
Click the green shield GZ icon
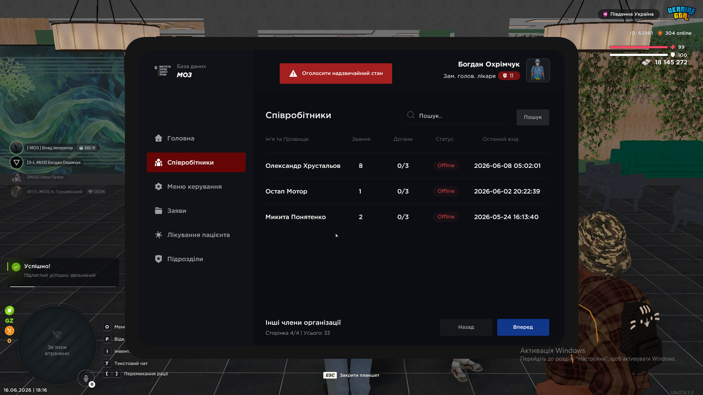tap(9, 311)
